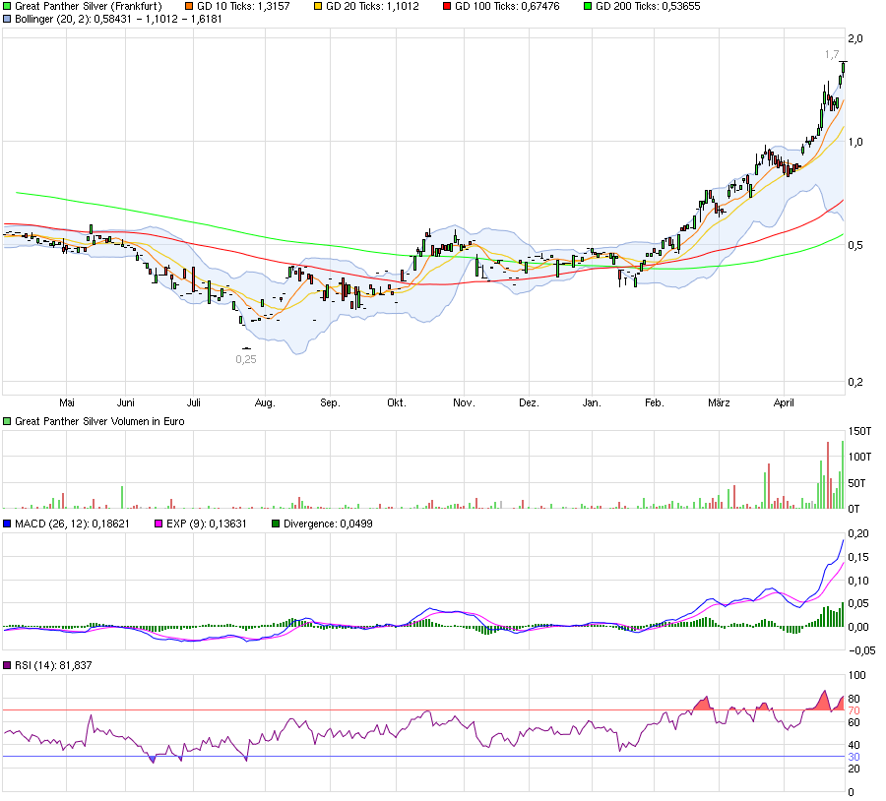Select the Bollinger bands indicator icon
This screenshot has width=886, height=801.
9,22
